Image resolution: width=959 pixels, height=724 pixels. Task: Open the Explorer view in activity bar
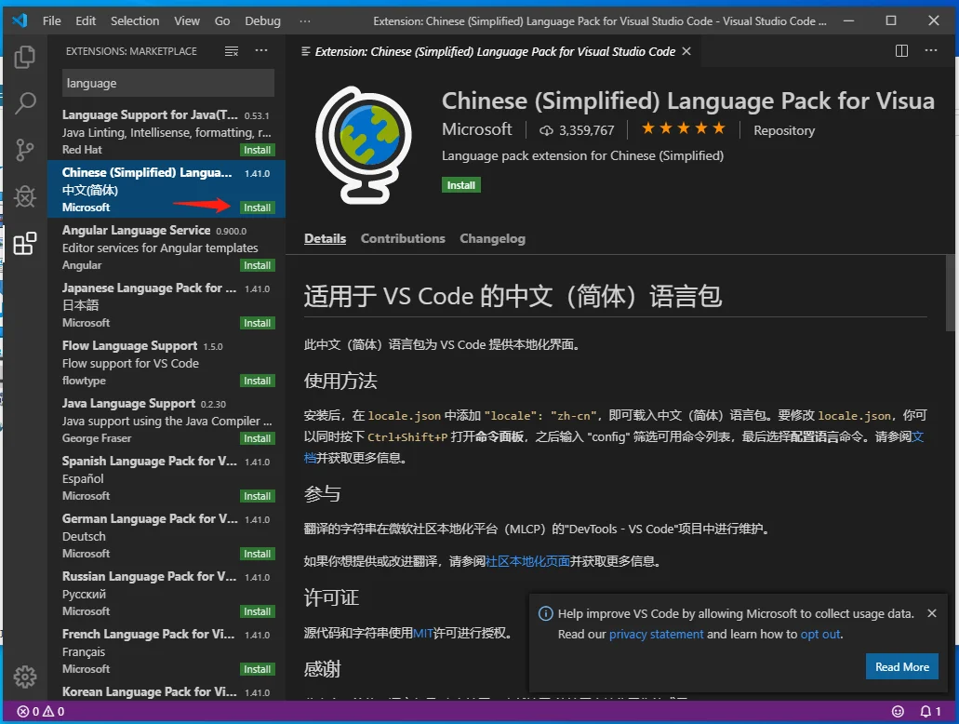coord(24,57)
